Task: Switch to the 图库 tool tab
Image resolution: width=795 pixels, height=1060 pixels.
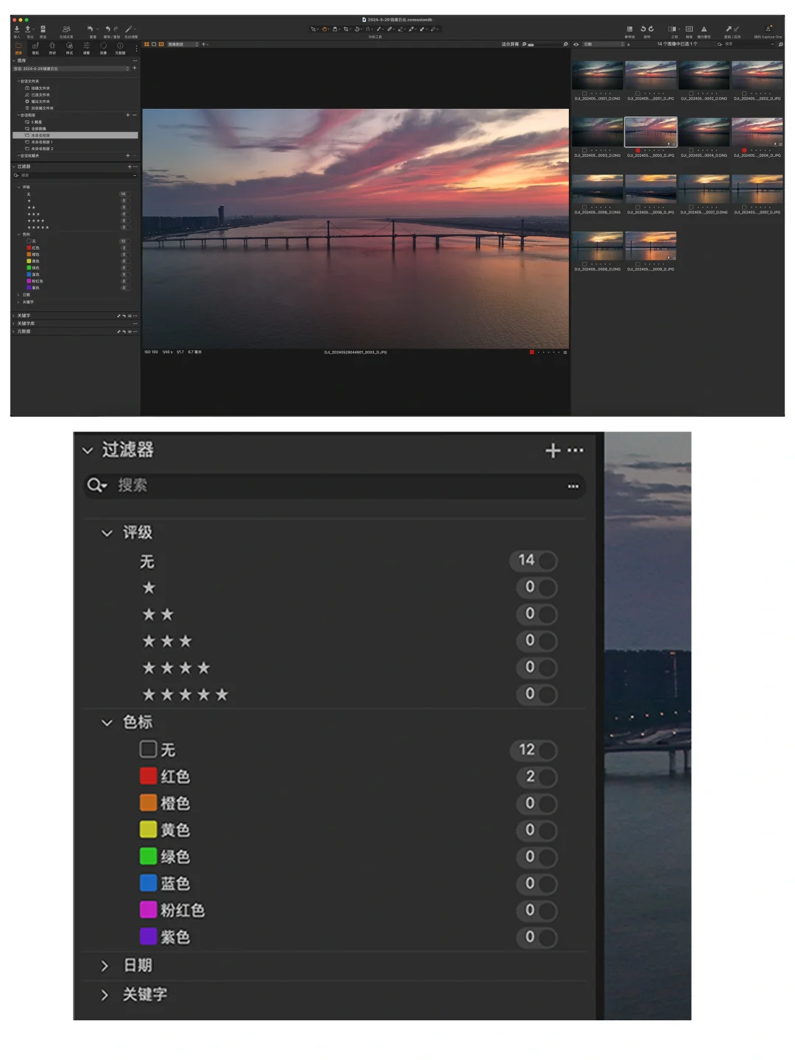Action: pos(18,49)
